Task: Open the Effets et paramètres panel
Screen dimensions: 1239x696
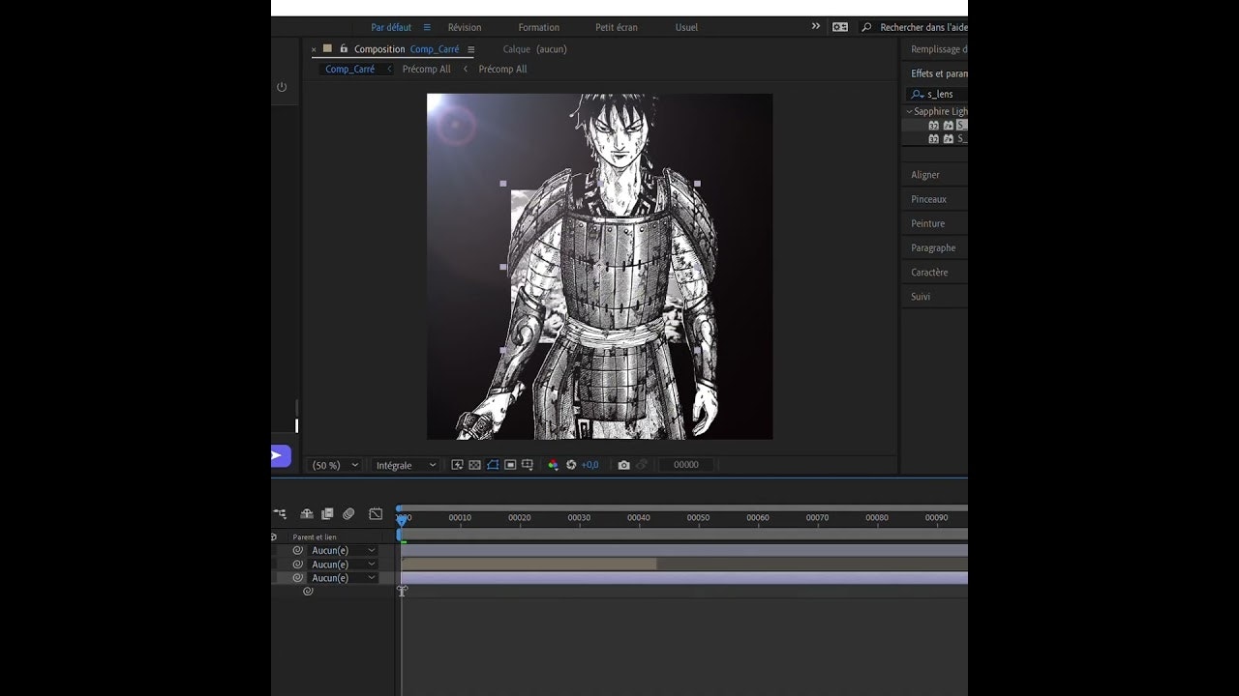Action: pyautogui.click(x=939, y=73)
